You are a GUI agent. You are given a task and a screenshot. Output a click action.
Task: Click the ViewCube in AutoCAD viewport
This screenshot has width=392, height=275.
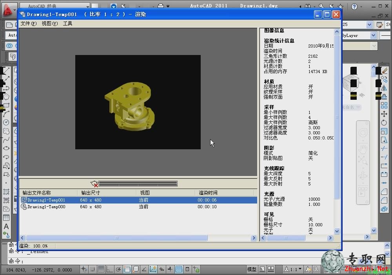pyautogui.click(x=351, y=84)
